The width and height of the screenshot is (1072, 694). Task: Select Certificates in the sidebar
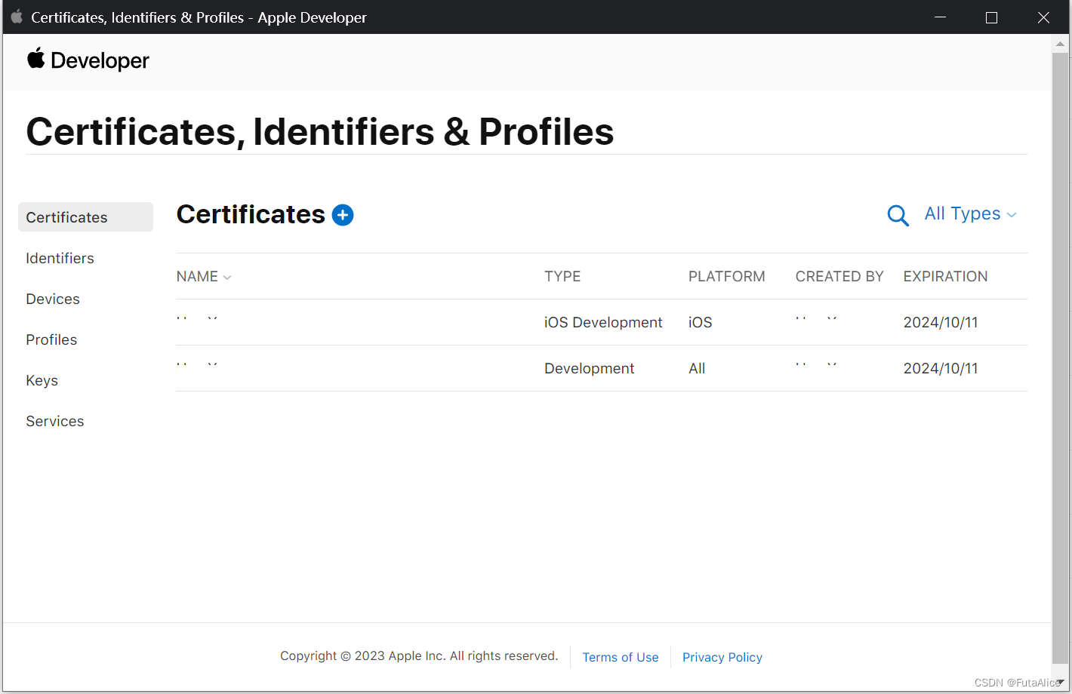85,217
